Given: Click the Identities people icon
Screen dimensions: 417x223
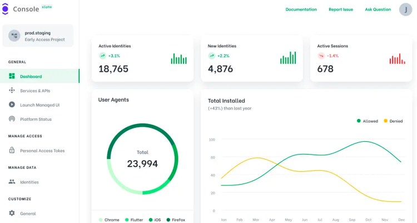Looking at the screenshot, I should pos(12,182).
